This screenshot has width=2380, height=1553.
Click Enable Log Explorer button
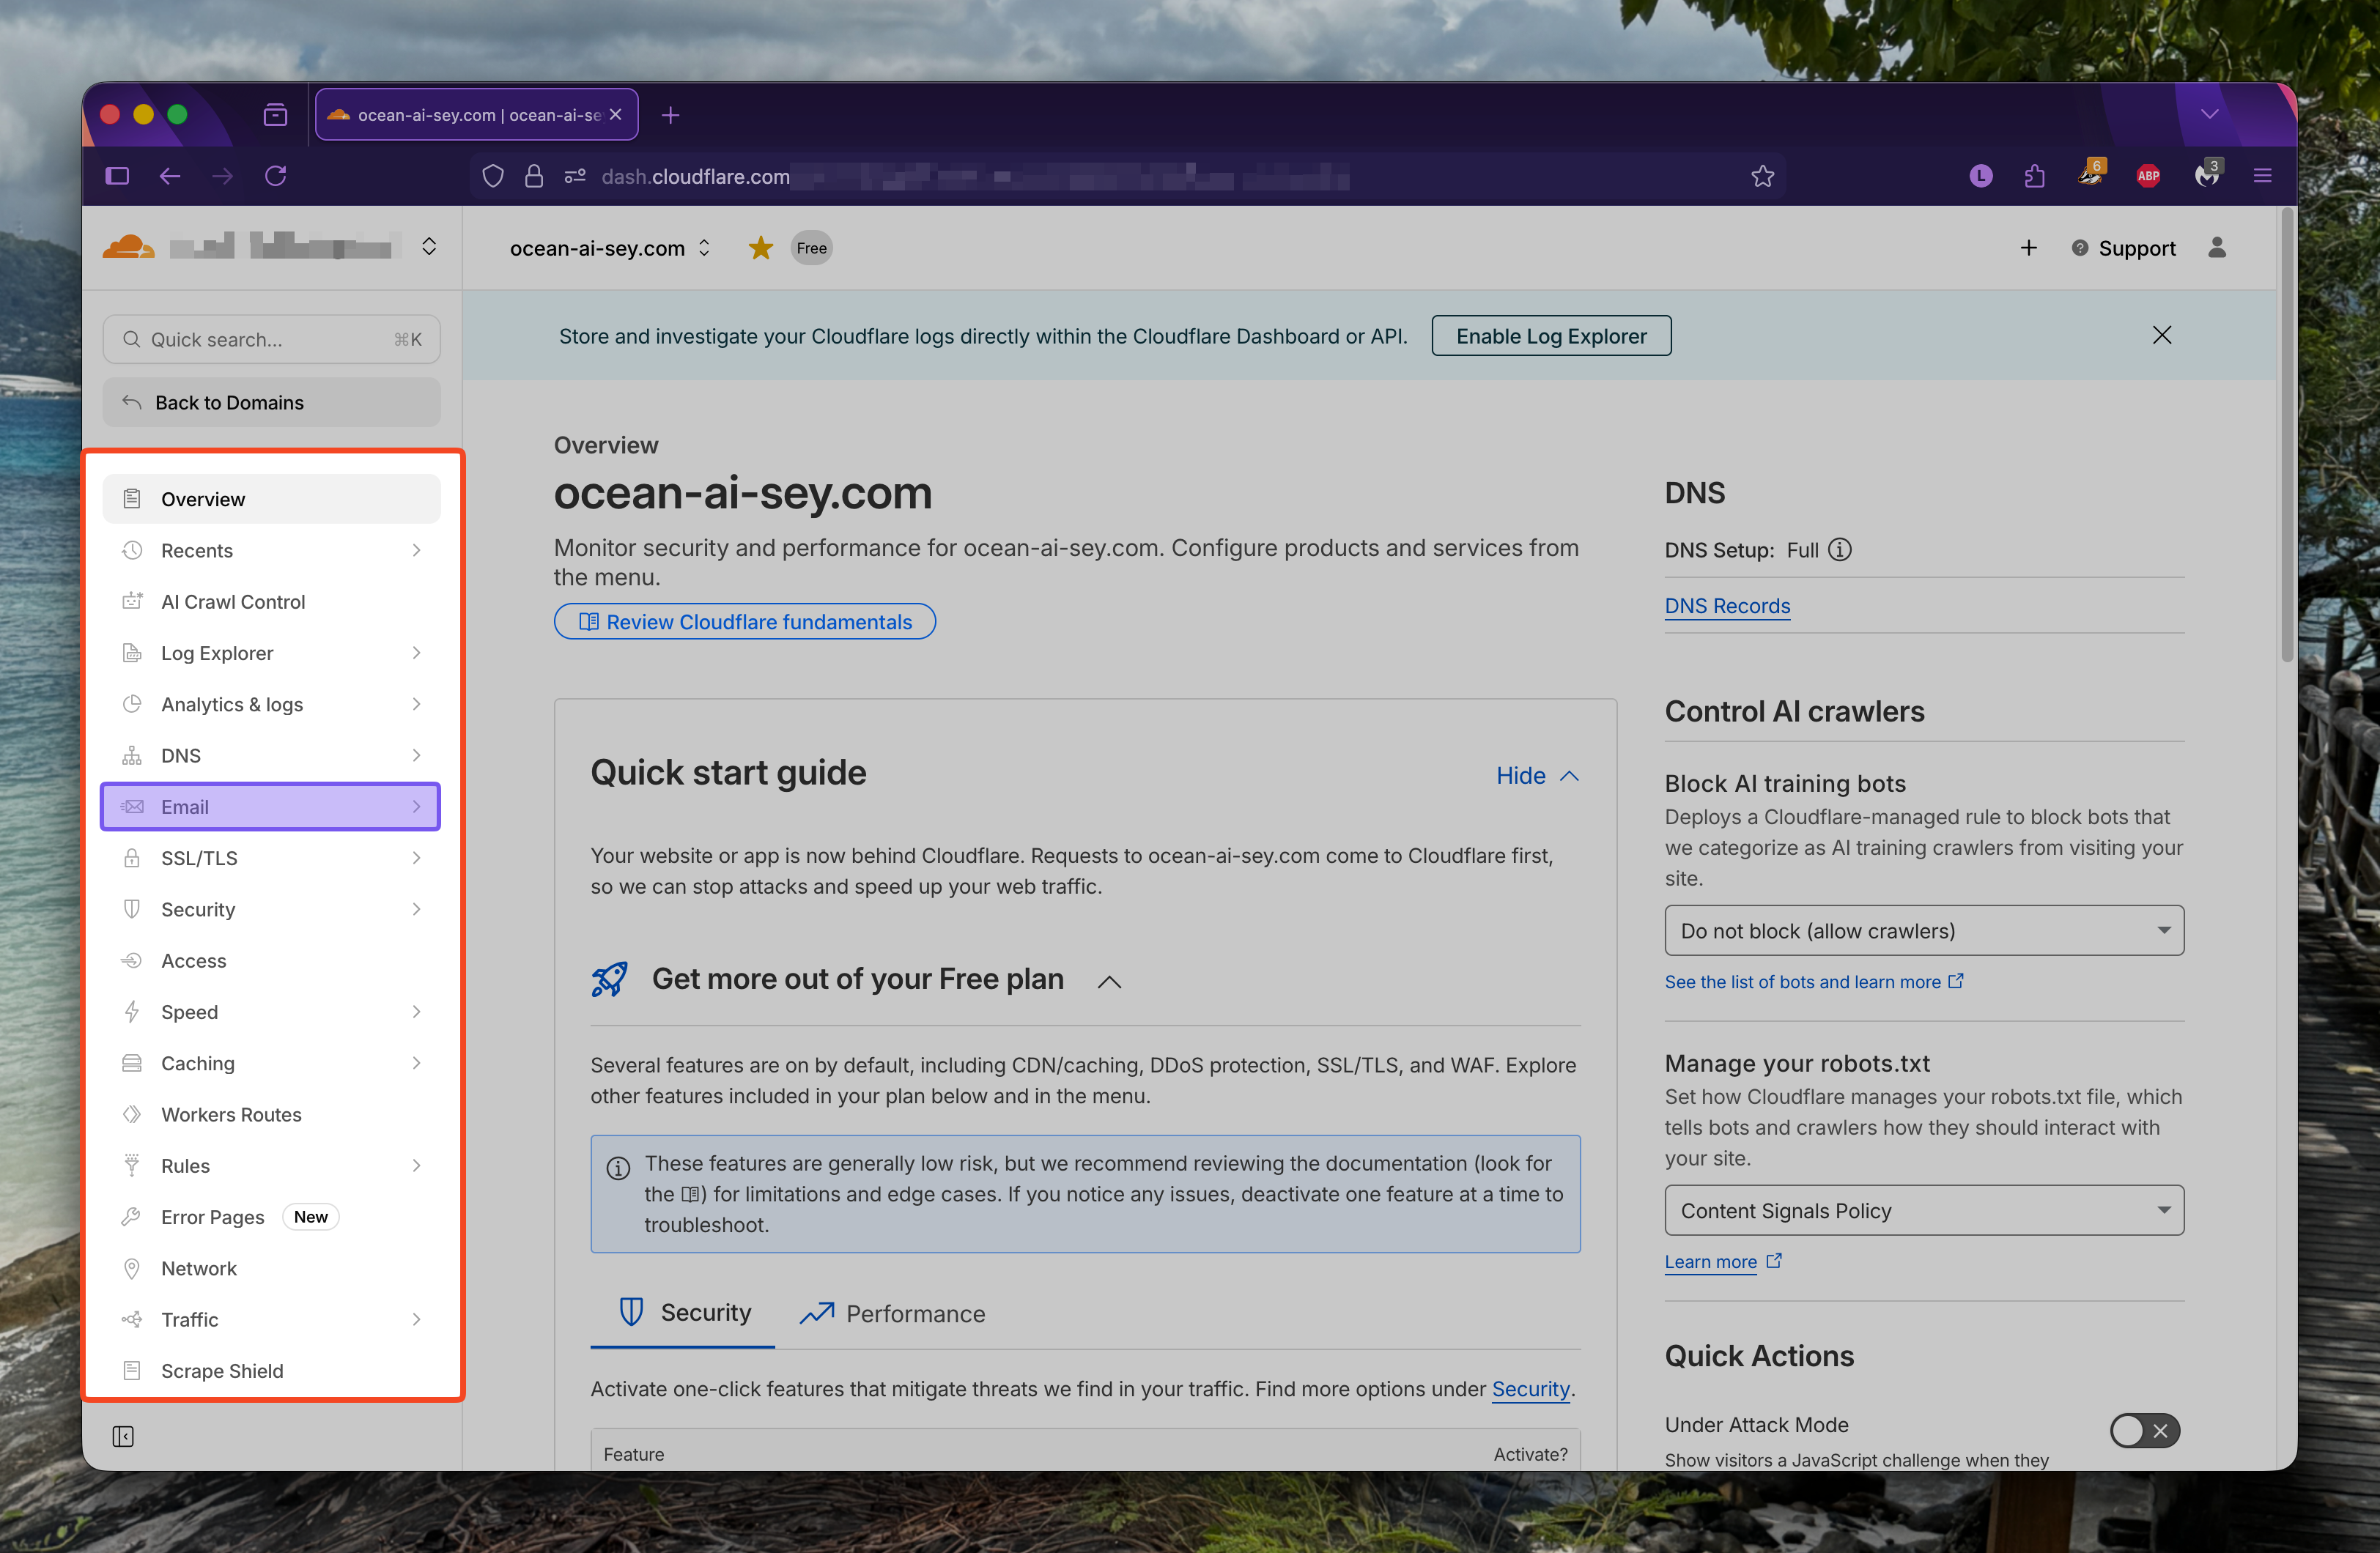pyautogui.click(x=1550, y=336)
